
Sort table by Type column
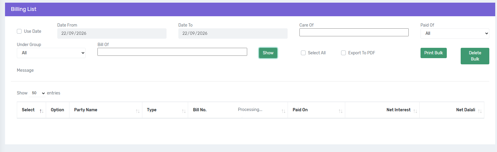(x=165, y=110)
